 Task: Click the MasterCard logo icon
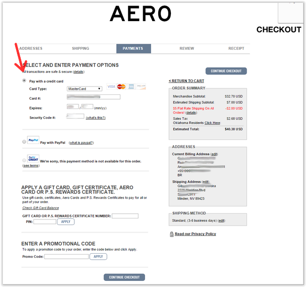click(x=121, y=86)
